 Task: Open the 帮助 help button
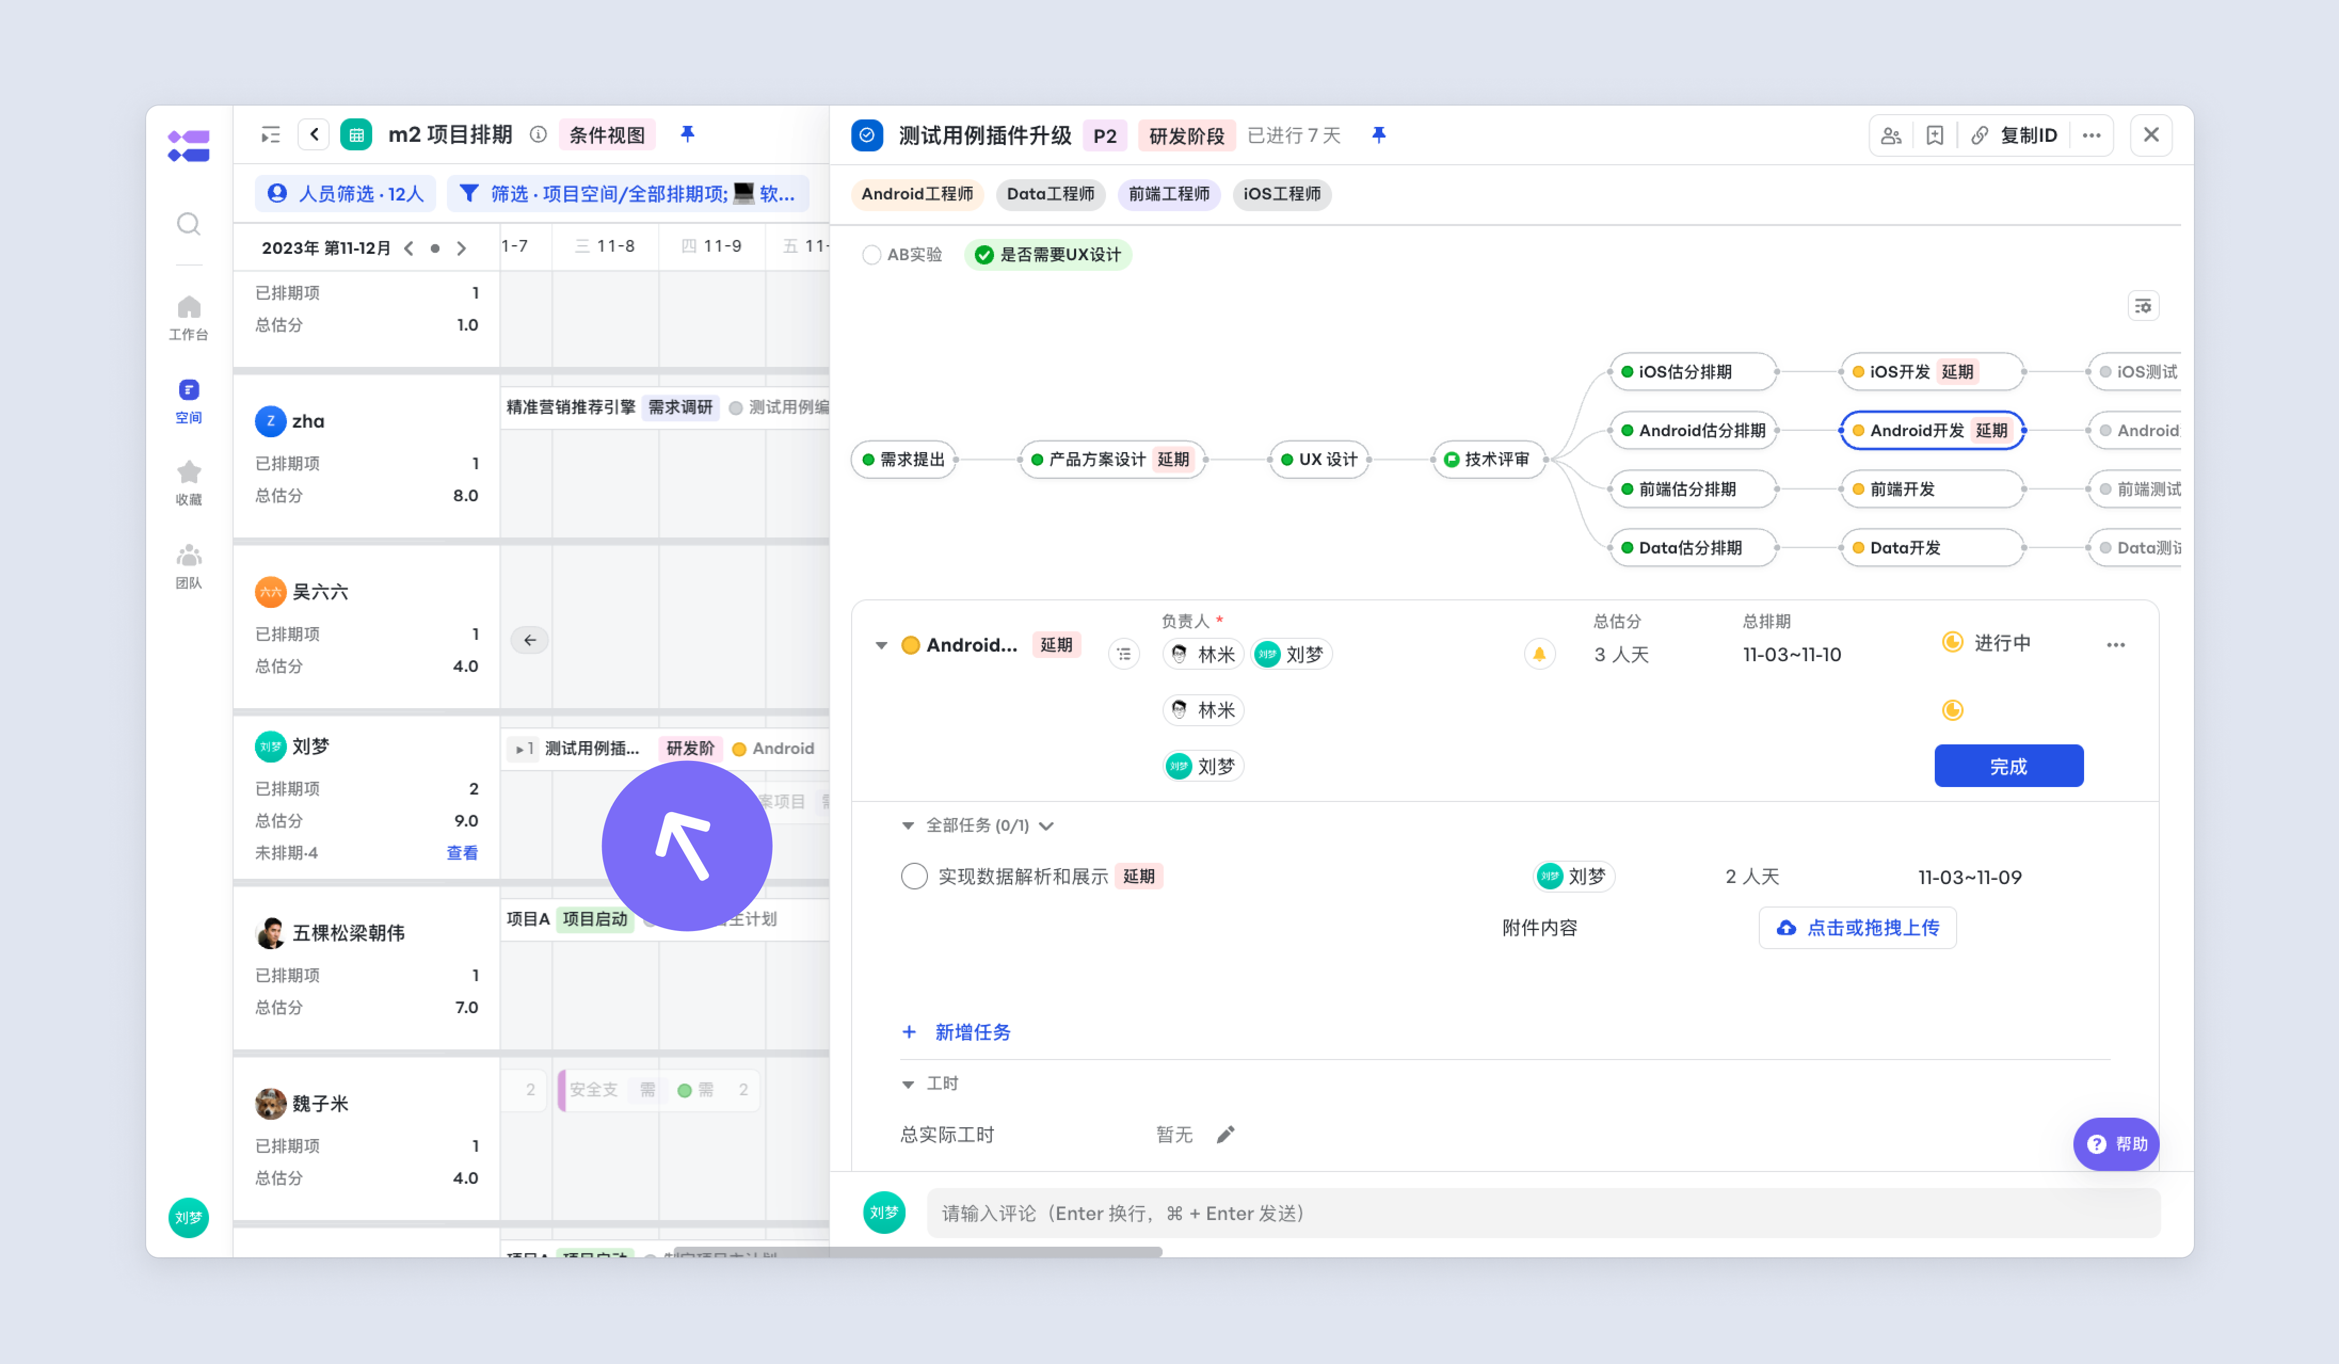coord(2116,1144)
